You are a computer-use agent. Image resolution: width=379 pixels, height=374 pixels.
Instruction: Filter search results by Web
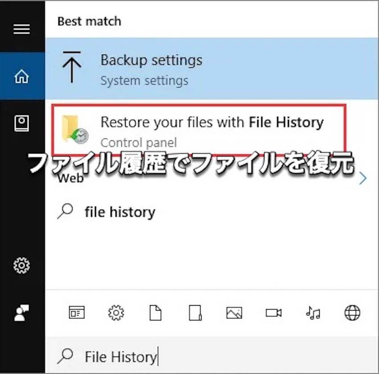(352, 313)
